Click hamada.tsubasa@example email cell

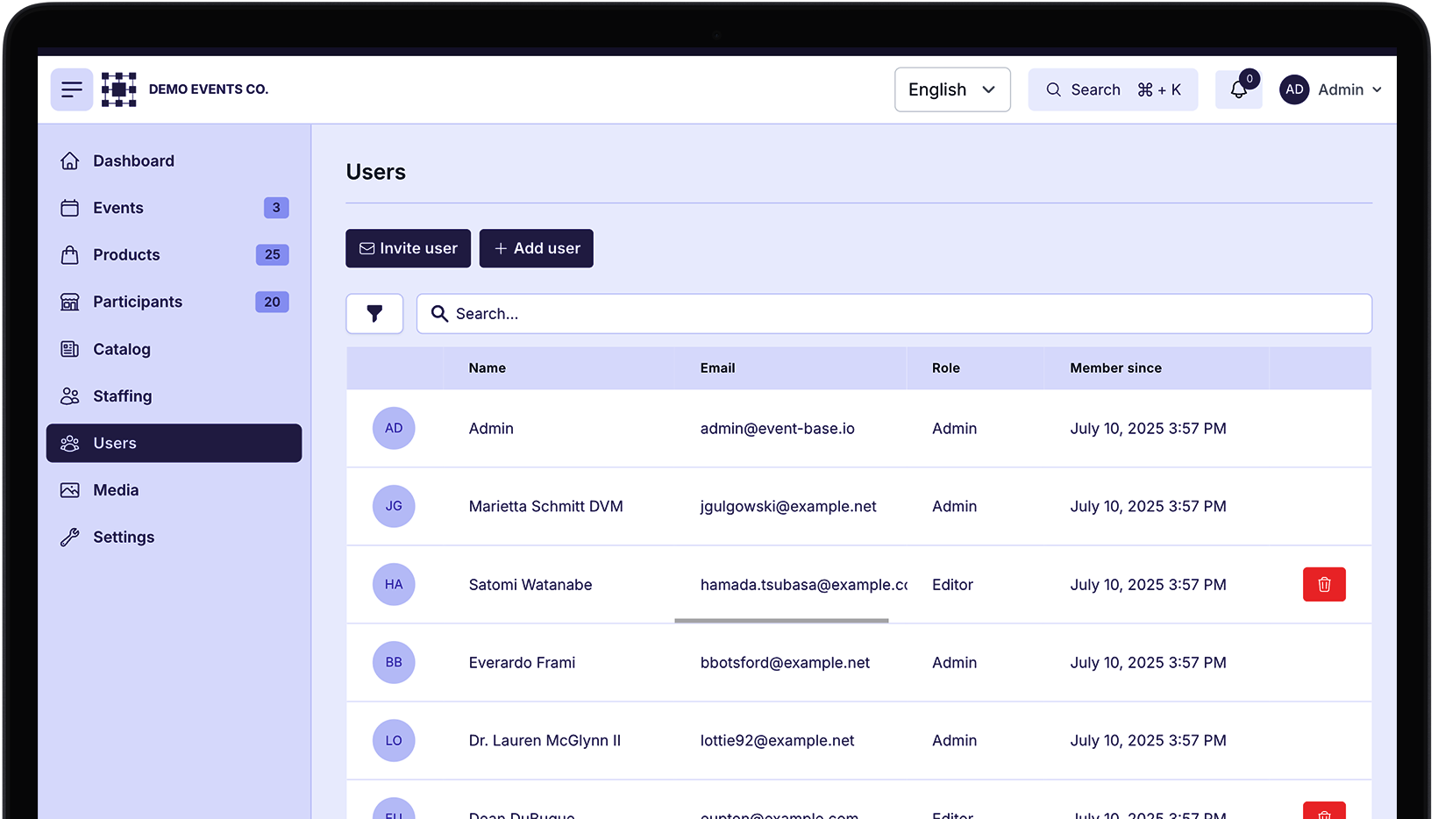click(x=803, y=585)
